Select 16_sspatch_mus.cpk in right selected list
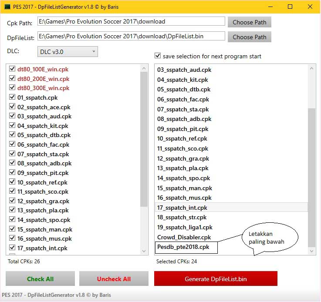This screenshot has height=302, width=321. tap(231, 198)
